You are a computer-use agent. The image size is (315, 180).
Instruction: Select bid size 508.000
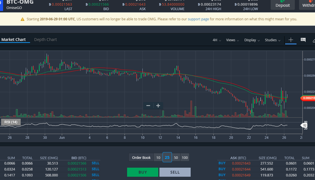tap(52, 175)
